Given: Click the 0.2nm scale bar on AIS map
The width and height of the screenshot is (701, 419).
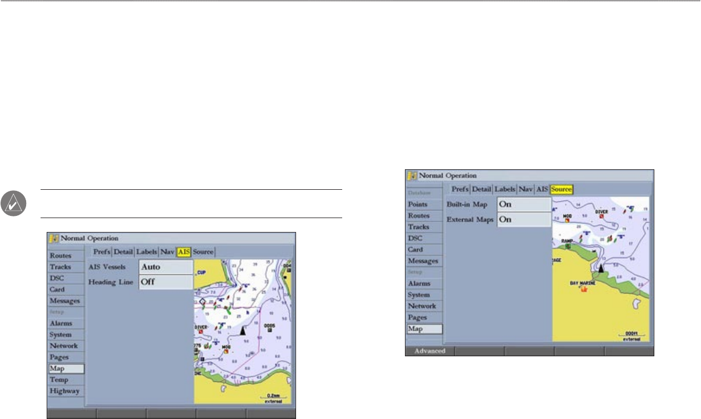Looking at the screenshot, I should coord(273,397).
